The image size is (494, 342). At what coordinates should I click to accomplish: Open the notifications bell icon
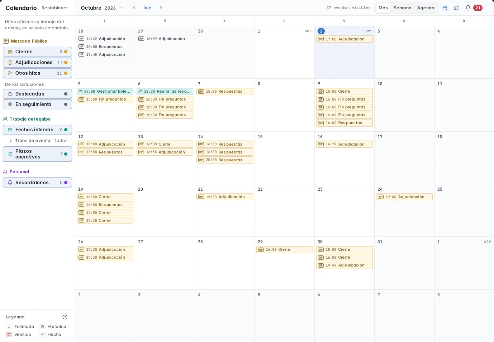coord(468,8)
